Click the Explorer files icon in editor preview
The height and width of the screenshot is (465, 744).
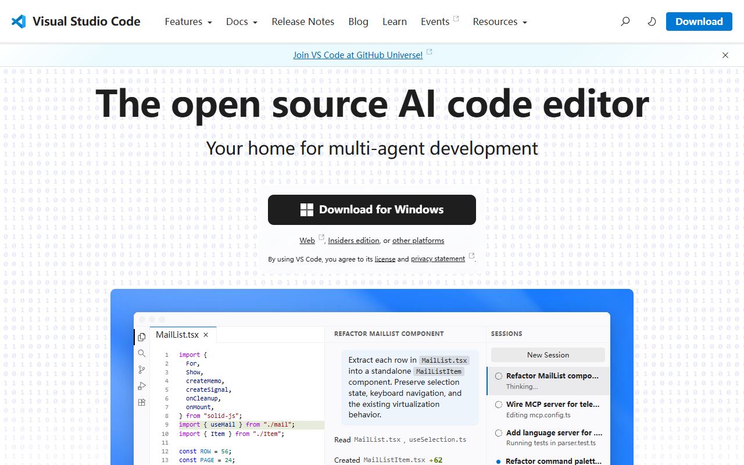pos(142,337)
